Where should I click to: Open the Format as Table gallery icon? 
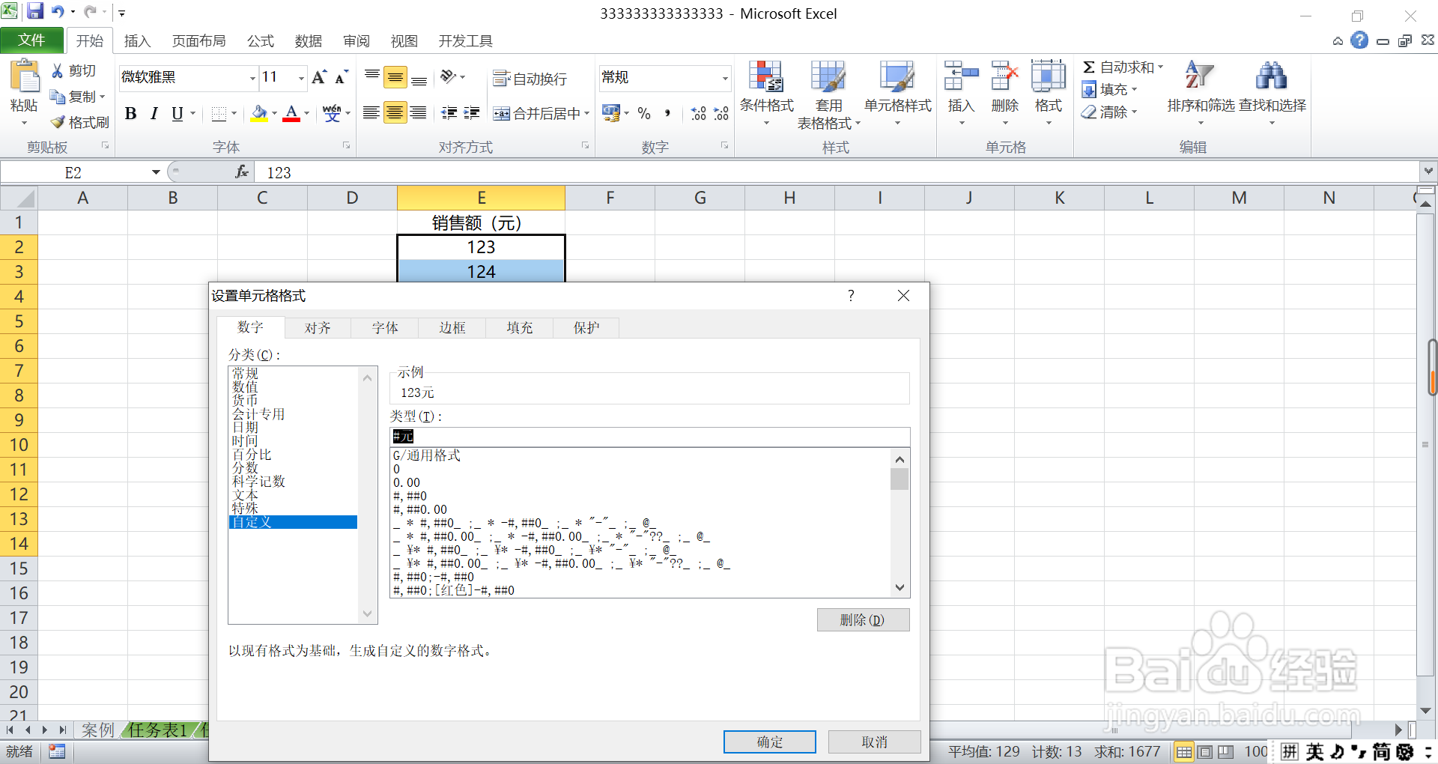(828, 76)
